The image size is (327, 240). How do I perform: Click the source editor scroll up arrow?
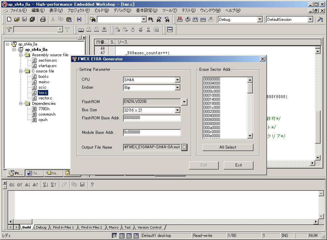pyautogui.click(x=318, y=51)
